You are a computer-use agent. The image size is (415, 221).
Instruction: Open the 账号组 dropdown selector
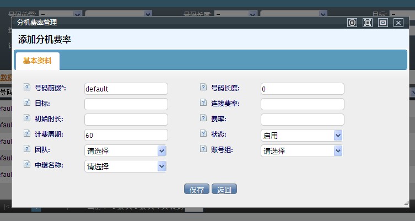pos(301,151)
